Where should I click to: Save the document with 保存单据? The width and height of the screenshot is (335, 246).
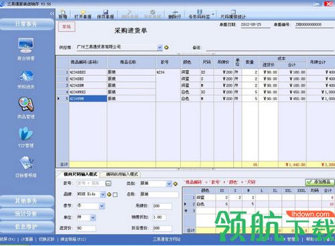pyautogui.click(x=105, y=14)
